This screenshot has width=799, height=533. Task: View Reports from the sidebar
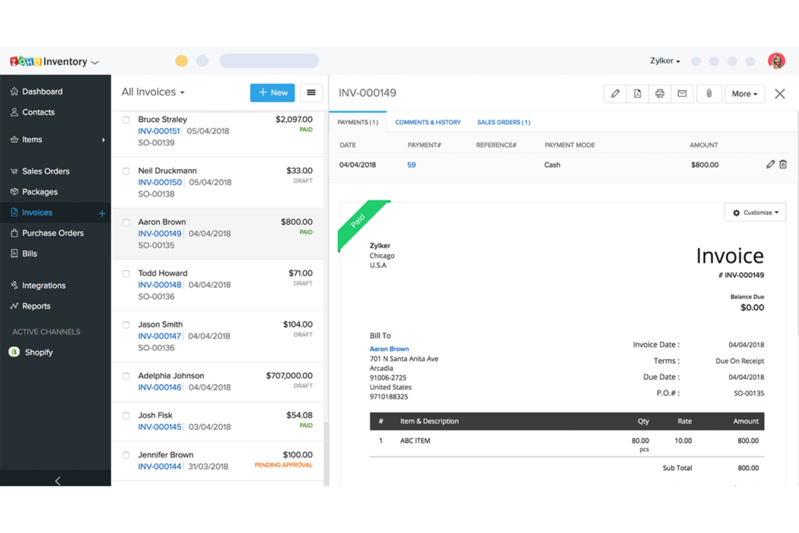[x=36, y=306]
